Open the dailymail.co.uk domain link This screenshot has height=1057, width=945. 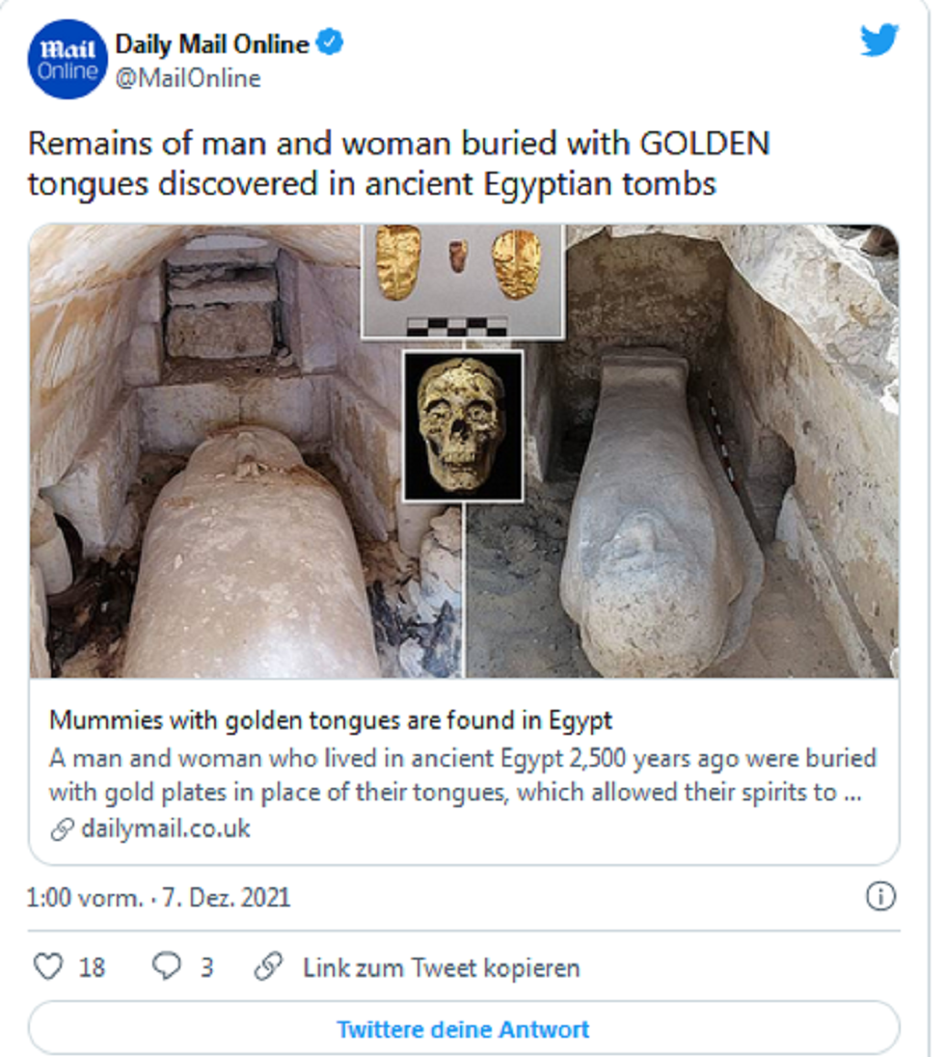165,828
